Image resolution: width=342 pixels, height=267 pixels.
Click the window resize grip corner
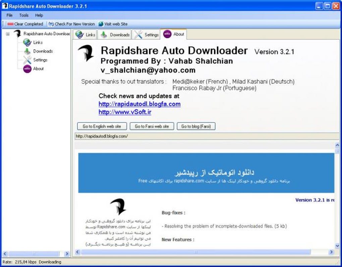[x=338, y=262]
